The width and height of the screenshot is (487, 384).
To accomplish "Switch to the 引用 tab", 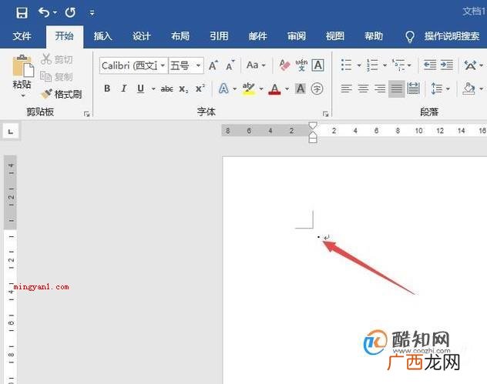I will [219, 36].
